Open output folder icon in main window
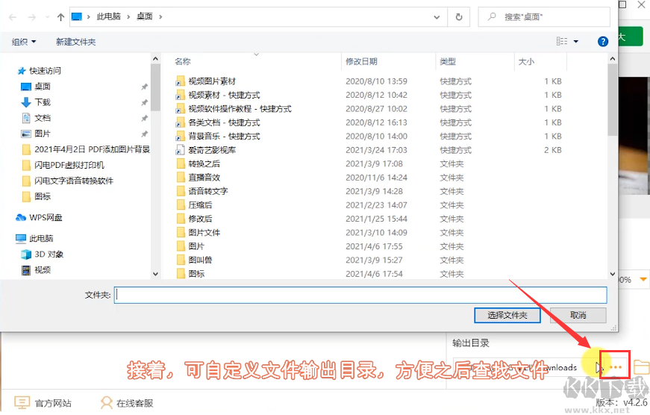This screenshot has height=415, width=650. click(x=641, y=367)
